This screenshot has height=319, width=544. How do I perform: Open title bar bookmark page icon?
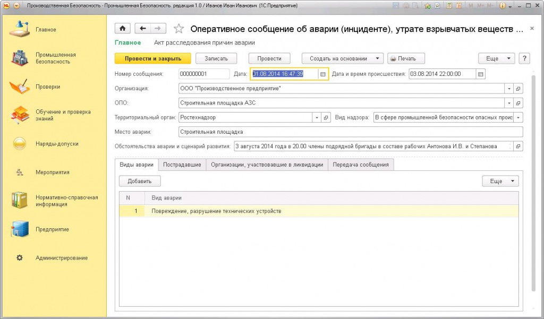pyautogui.click(x=438, y=6)
